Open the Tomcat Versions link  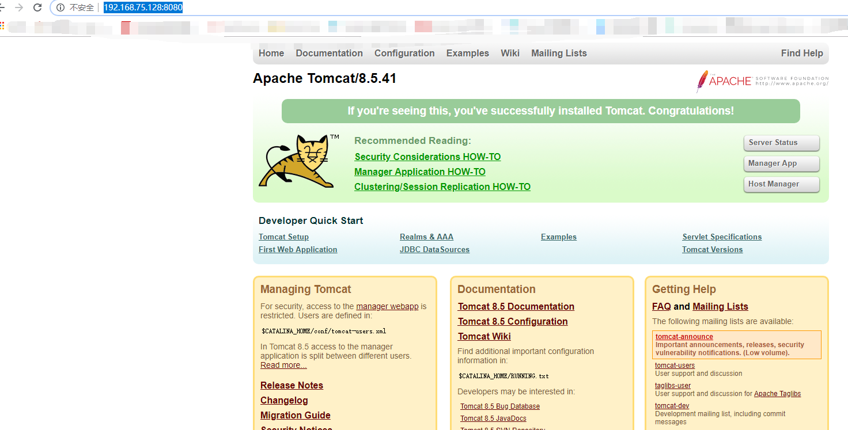(x=712, y=249)
